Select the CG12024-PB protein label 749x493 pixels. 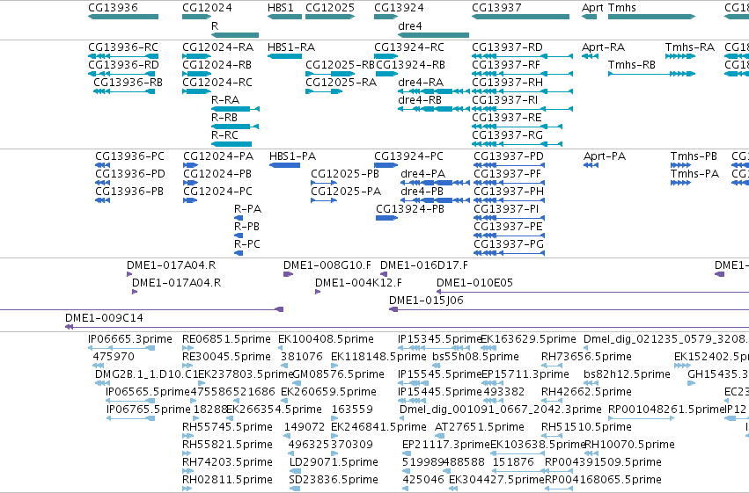217,174
